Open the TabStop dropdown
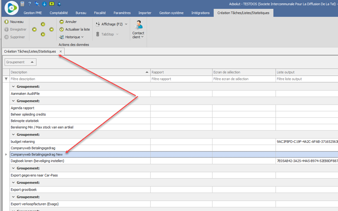 [x=107, y=34]
